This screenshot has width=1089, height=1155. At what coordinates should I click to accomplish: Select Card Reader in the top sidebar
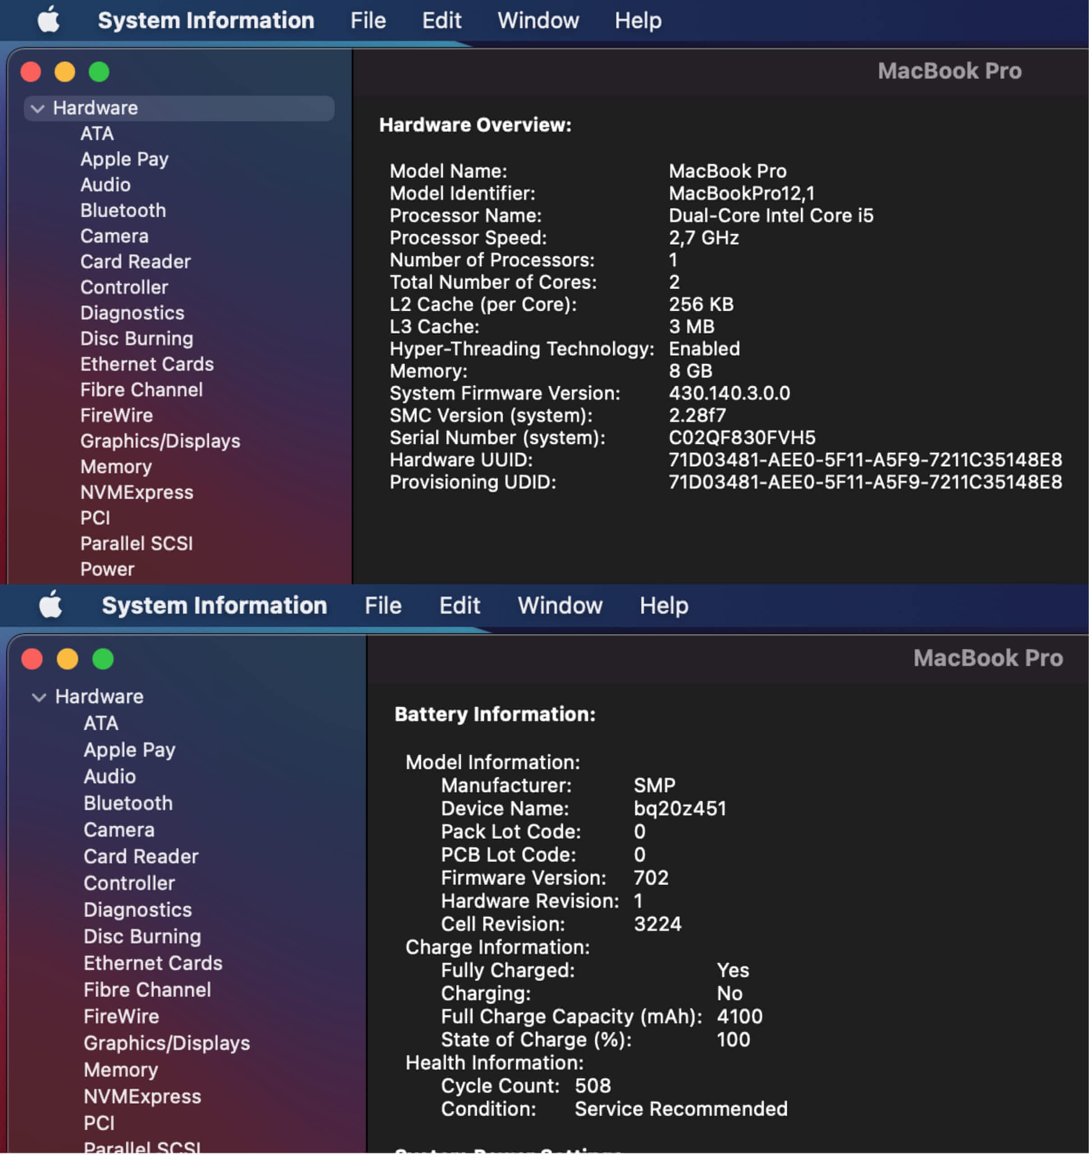coord(135,261)
